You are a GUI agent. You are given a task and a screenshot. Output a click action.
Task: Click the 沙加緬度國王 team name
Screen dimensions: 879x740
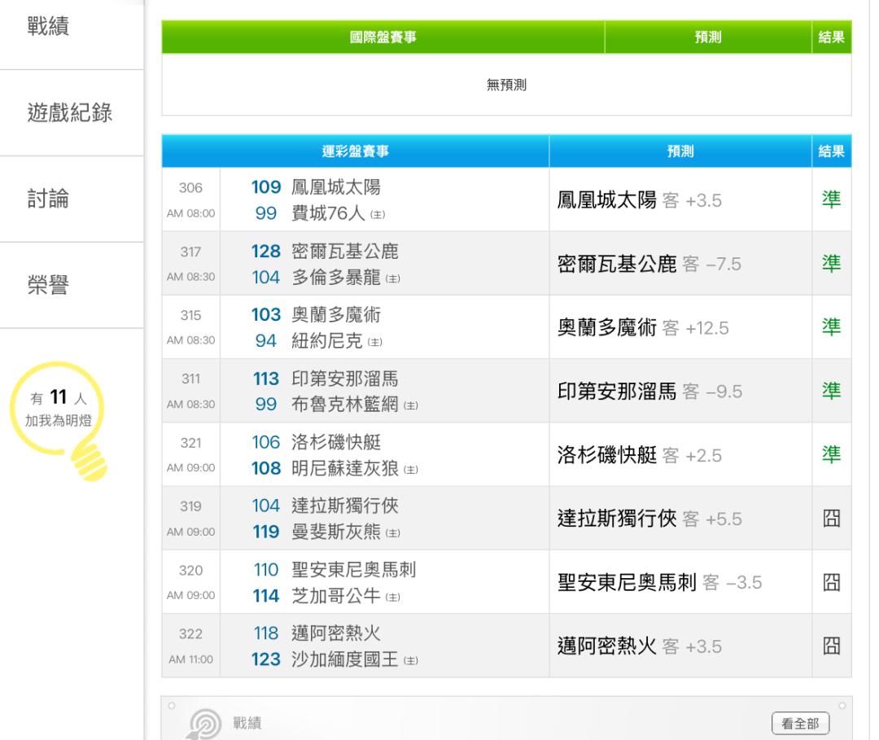coord(345,659)
